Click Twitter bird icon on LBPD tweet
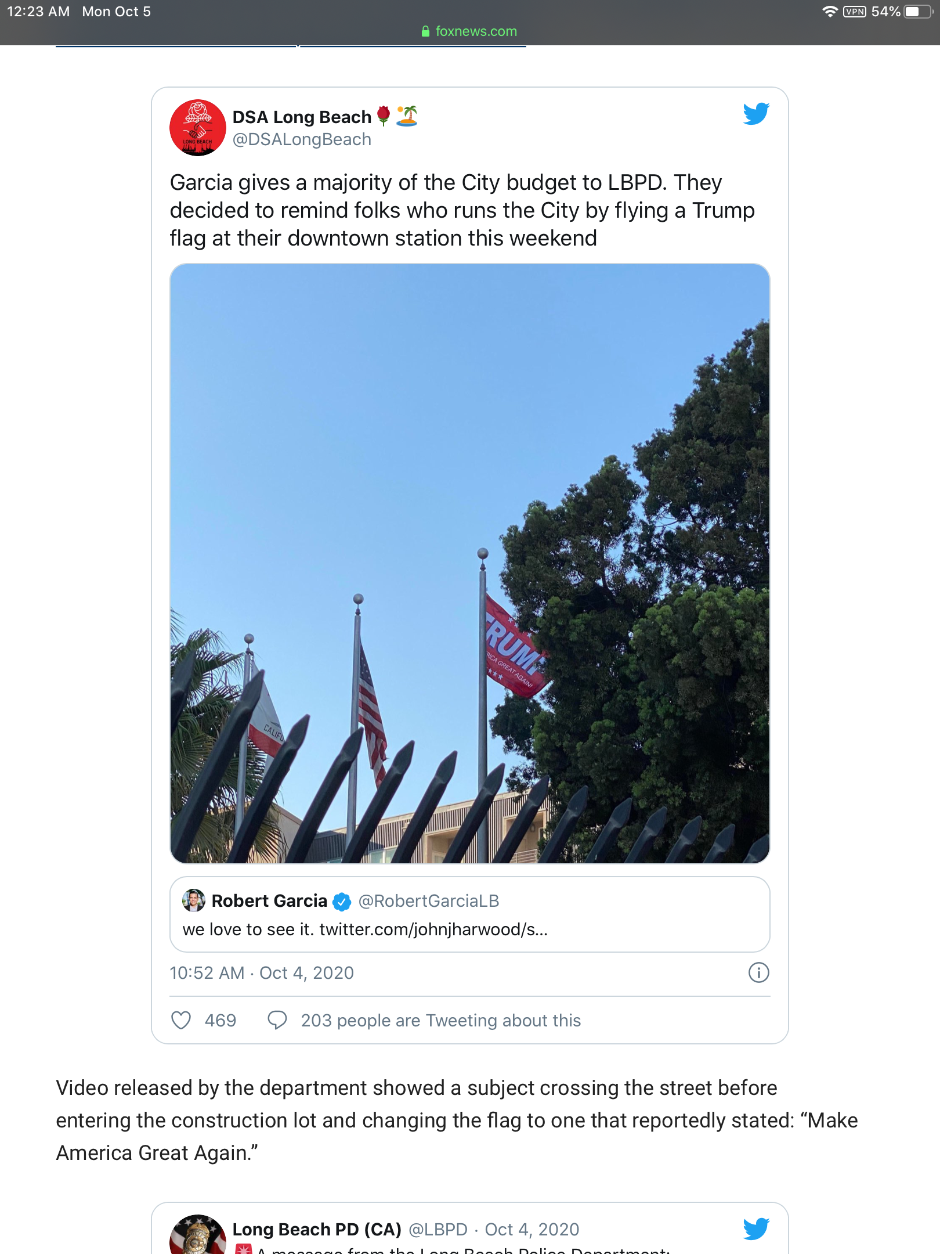The image size is (940, 1254). [x=756, y=1228]
